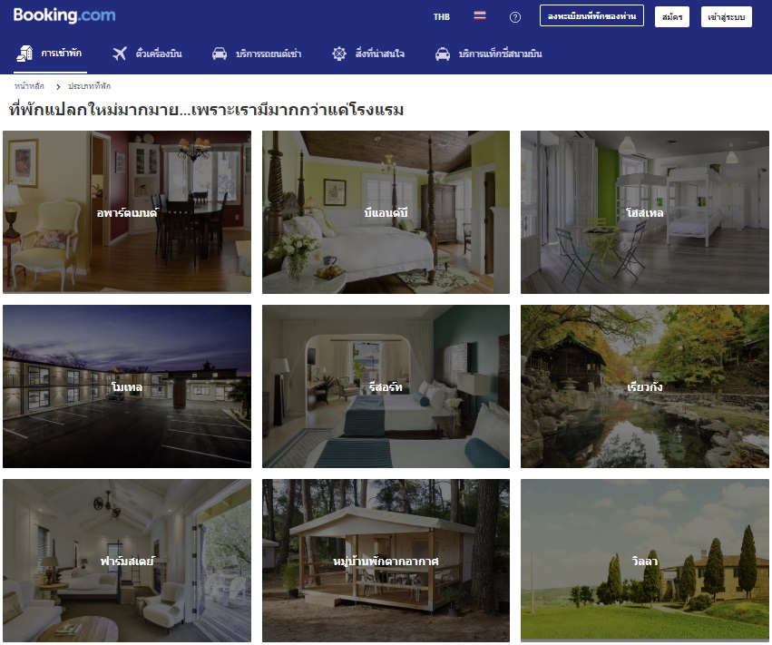Click the airplane flights icon
772x645 pixels.
[120, 54]
